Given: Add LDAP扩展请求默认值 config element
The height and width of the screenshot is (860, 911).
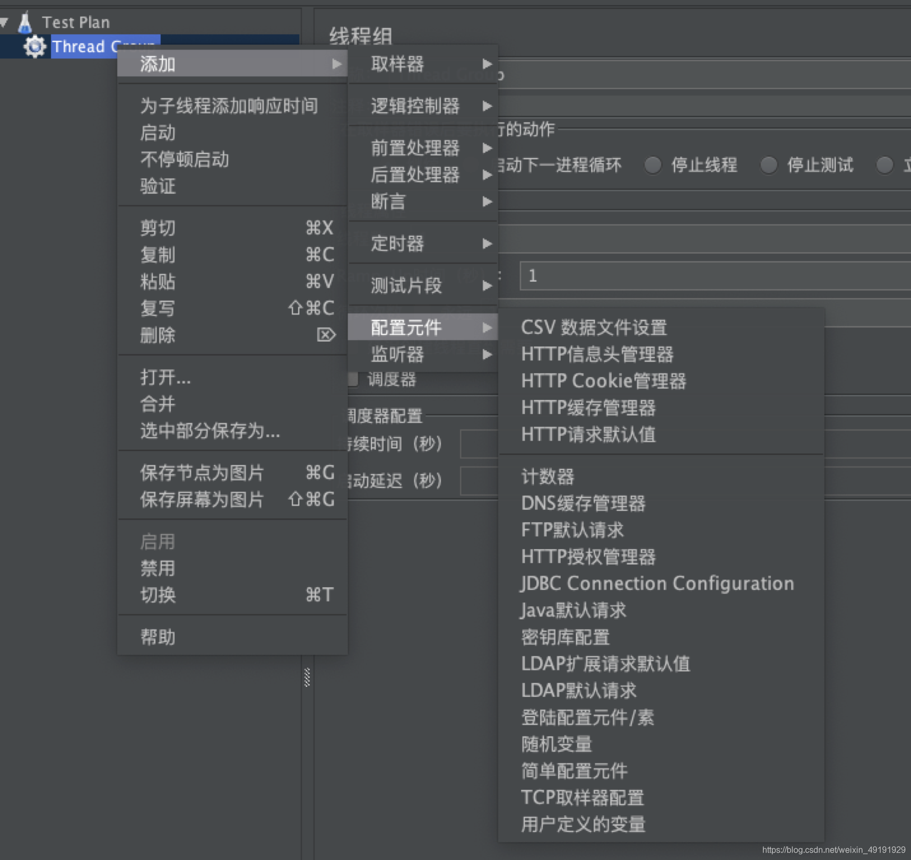Looking at the screenshot, I should pyautogui.click(x=661, y=664).
